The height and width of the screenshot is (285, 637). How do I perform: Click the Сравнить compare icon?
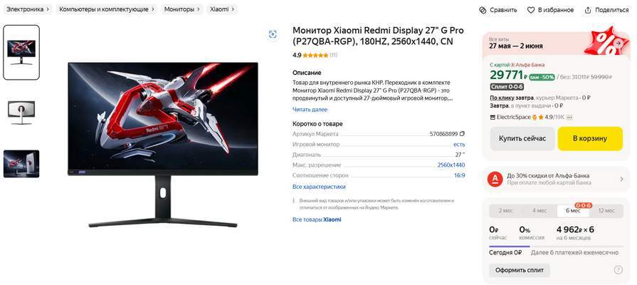pyautogui.click(x=483, y=10)
